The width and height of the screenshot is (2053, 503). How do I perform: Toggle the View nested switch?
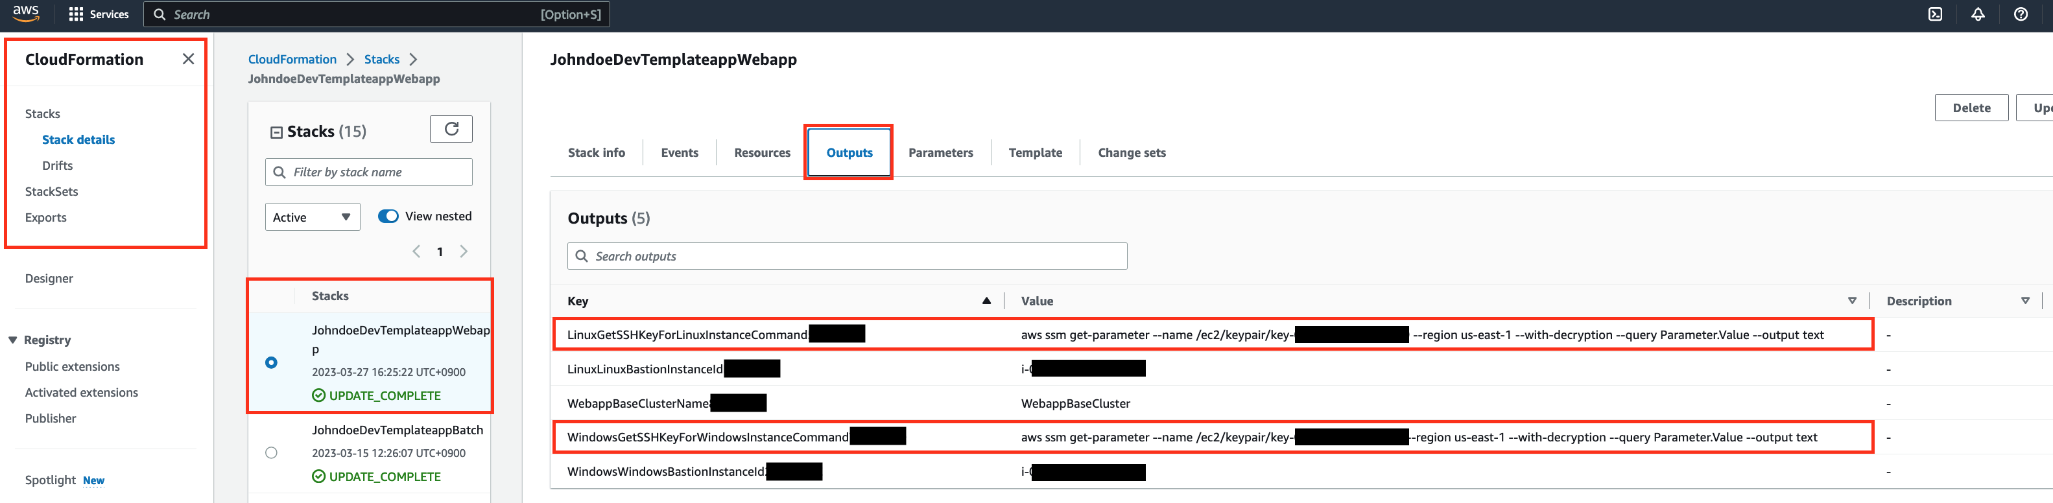(x=388, y=216)
